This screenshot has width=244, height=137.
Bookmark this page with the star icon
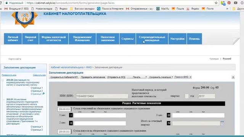tap(216, 3)
